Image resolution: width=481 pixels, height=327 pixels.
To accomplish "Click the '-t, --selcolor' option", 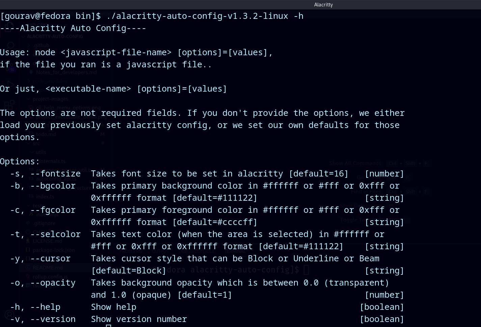I will tap(45, 234).
